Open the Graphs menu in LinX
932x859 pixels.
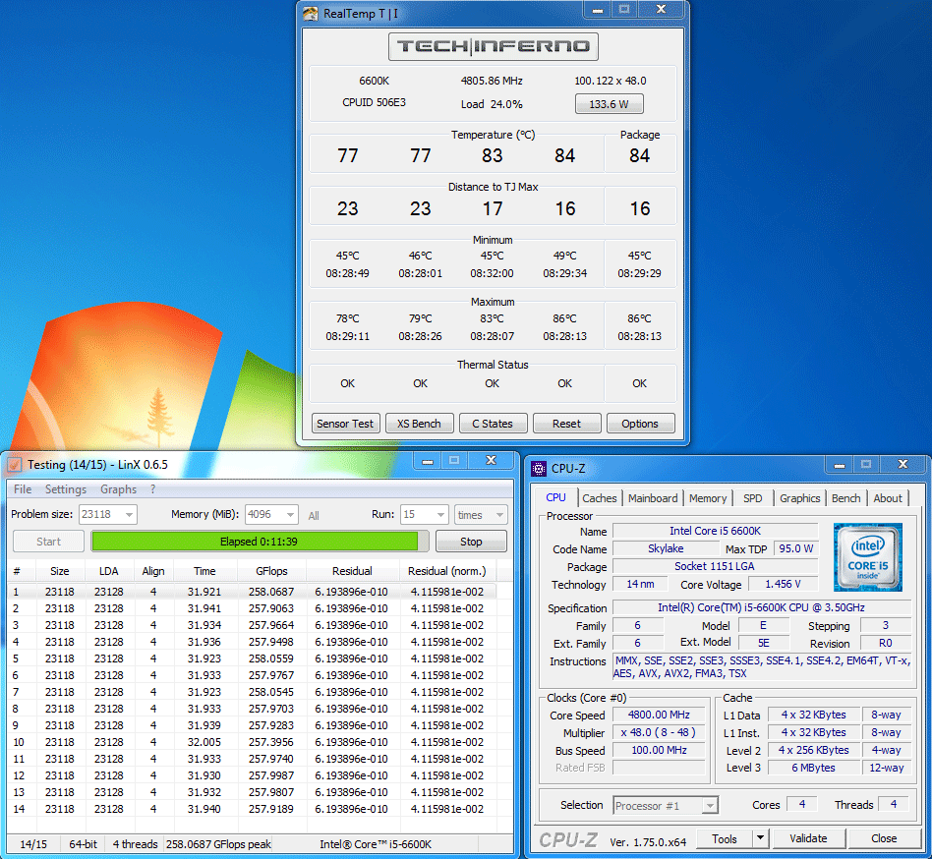click(x=119, y=489)
